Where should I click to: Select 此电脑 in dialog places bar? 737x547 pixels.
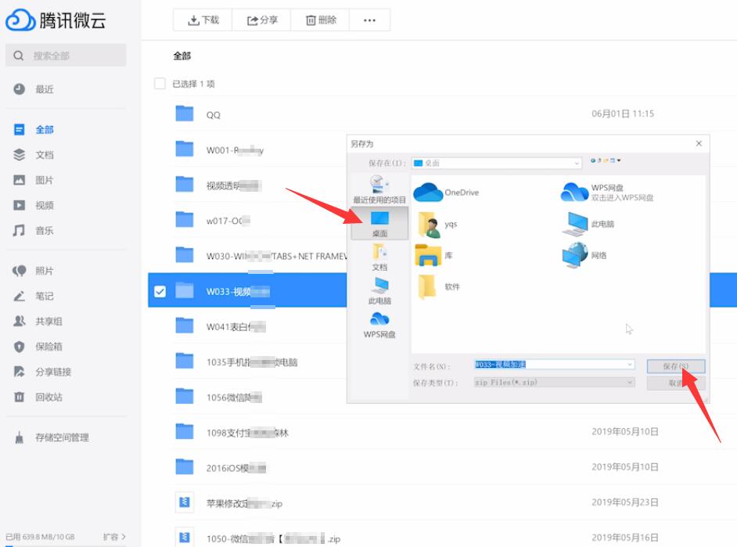click(379, 291)
